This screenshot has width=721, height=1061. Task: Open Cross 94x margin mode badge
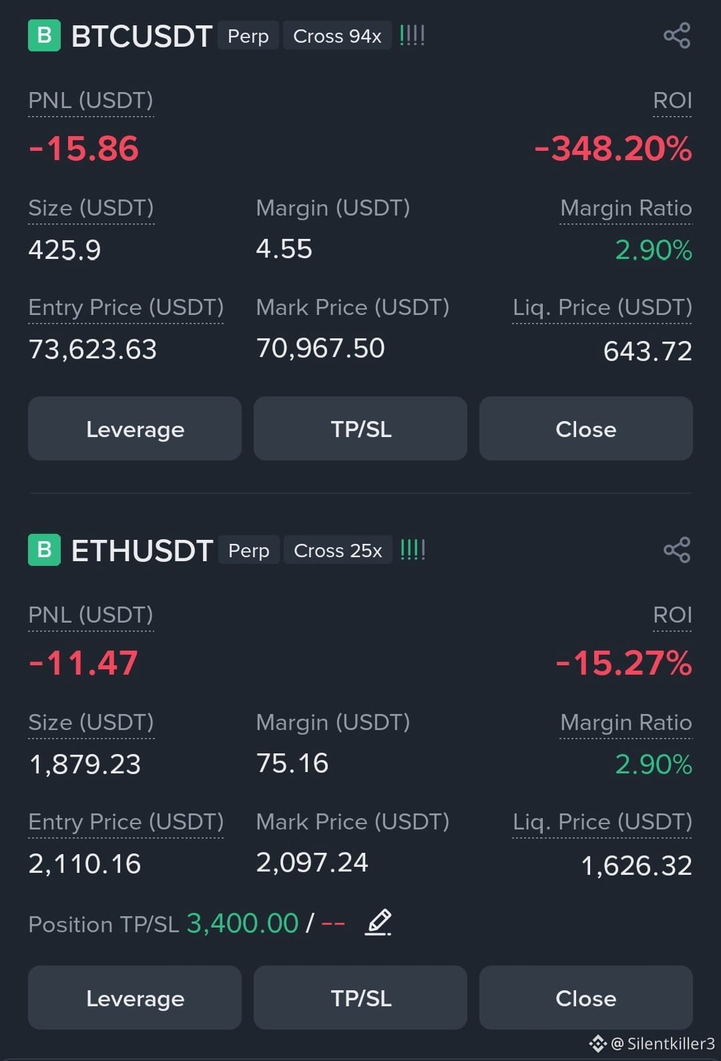[x=337, y=36]
